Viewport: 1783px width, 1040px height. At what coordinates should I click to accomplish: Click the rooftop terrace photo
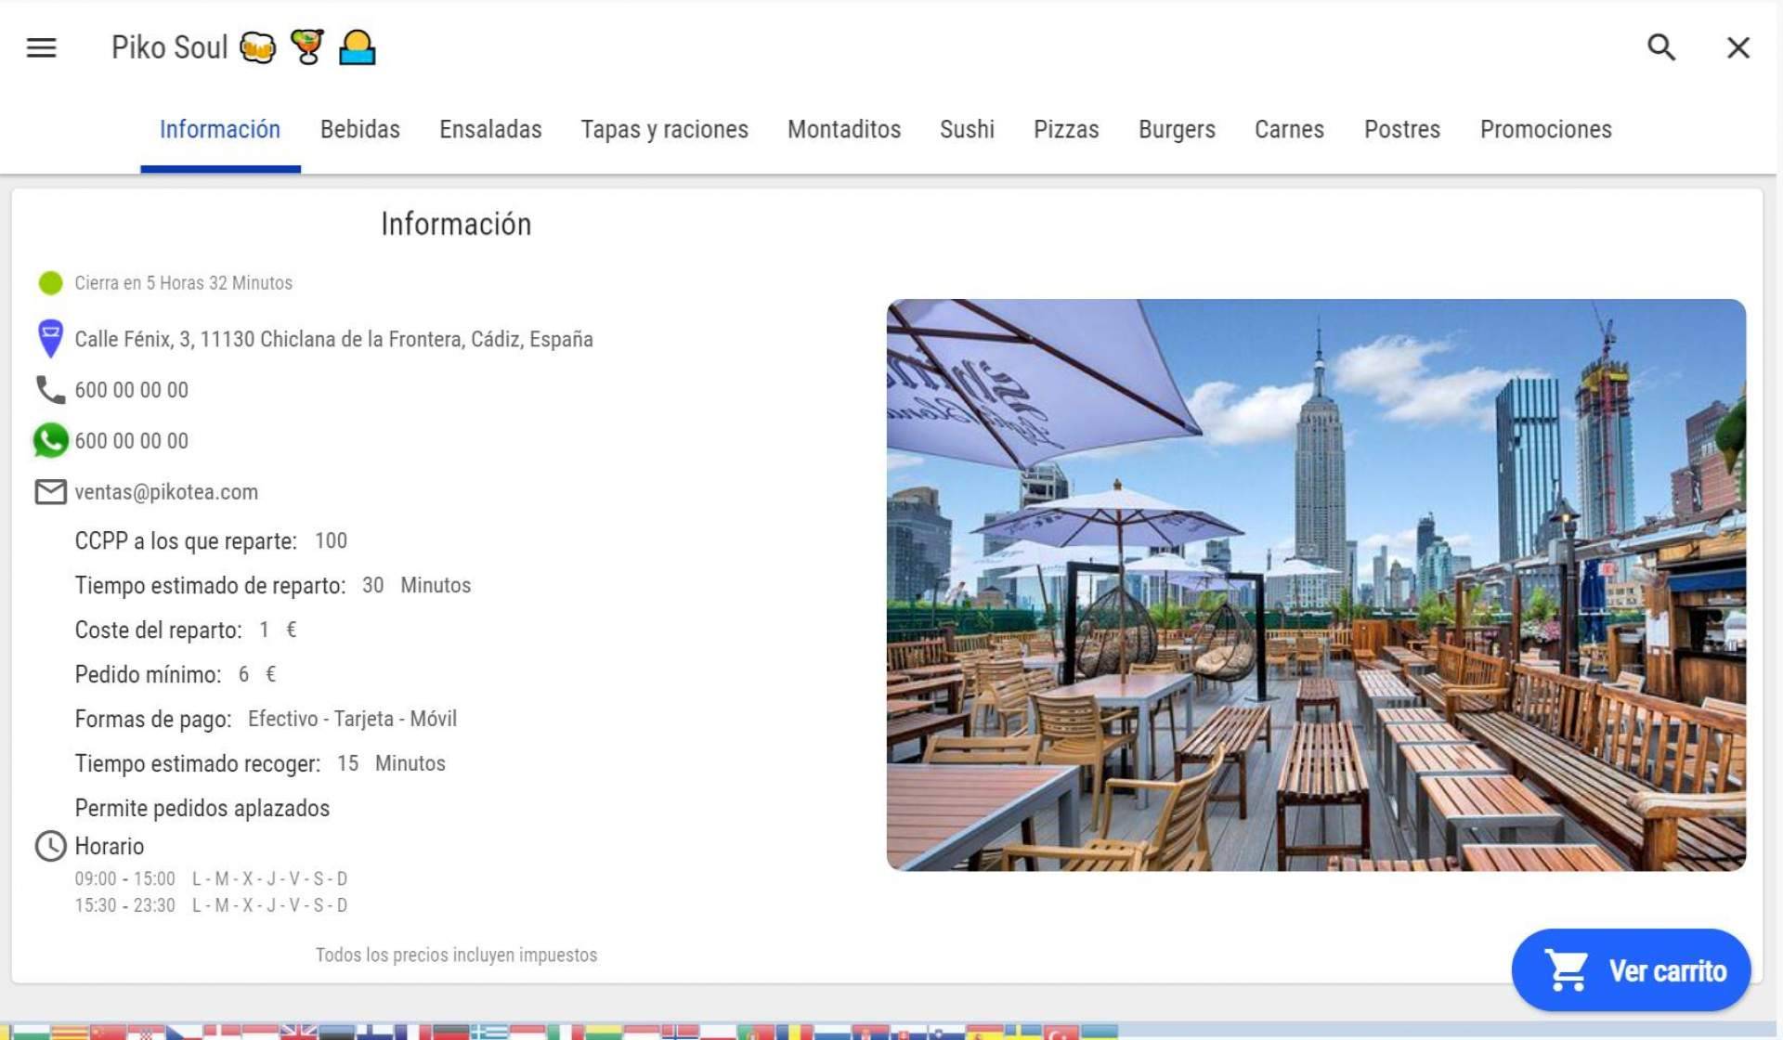(1315, 585)
